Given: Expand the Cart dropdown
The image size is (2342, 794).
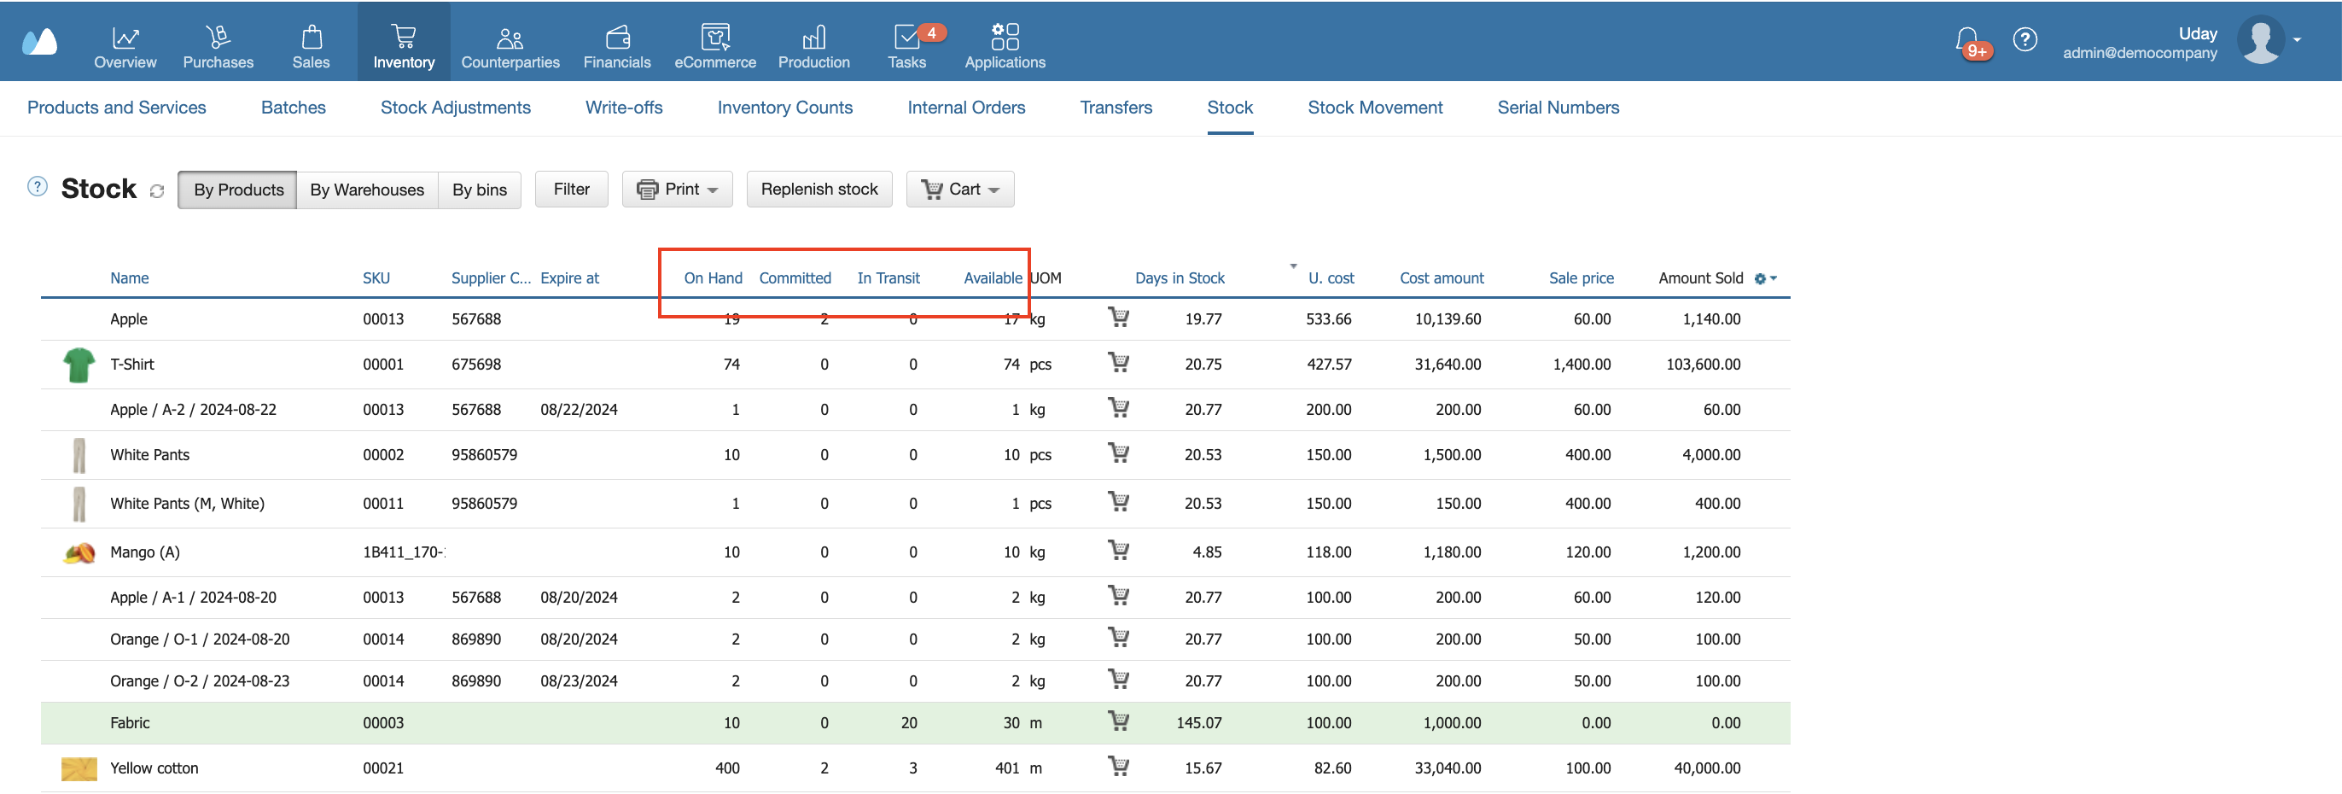Looking at the screenshot, I should click(960, 190).
